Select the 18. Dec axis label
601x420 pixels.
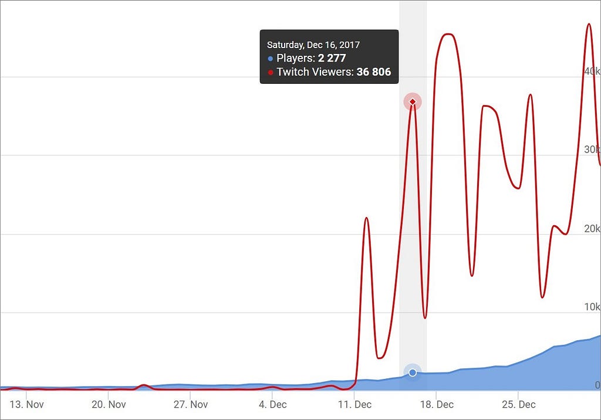tap(437, 404)
